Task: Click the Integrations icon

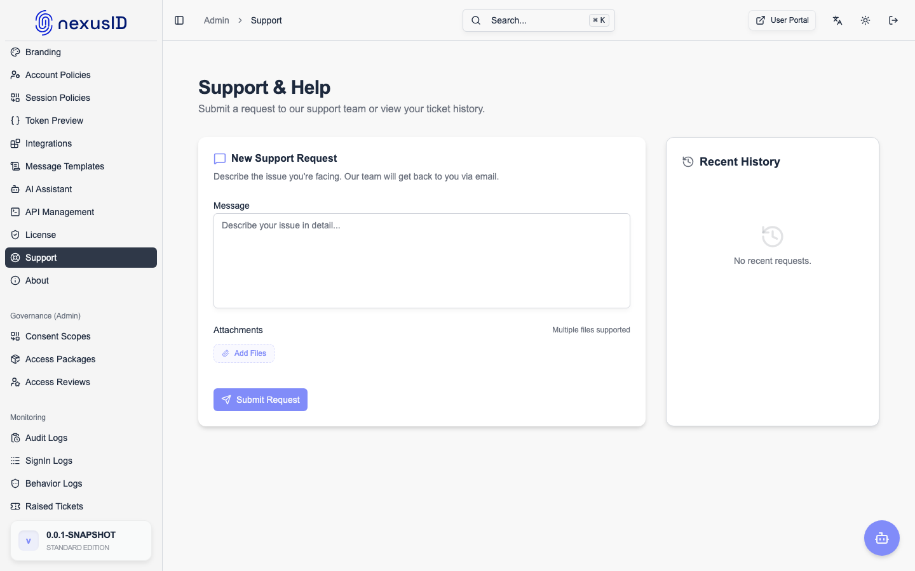Action: coord(15,143)
